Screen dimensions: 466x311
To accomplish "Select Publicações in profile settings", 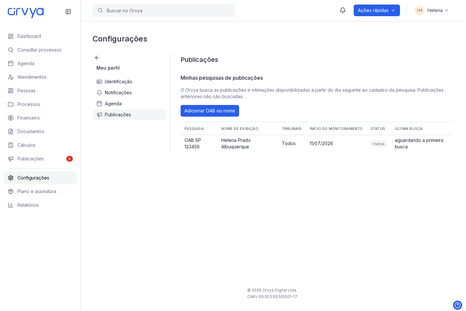I will (x=129, y=115).
